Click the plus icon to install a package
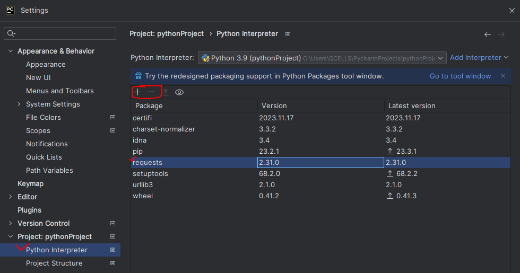 [137, 92]
